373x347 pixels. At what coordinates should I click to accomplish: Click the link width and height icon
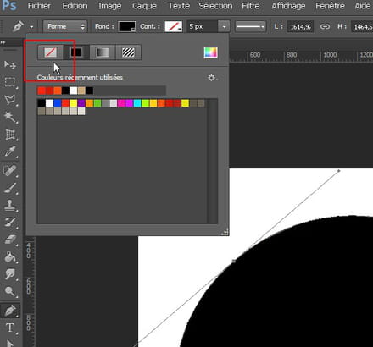point(325,26)
